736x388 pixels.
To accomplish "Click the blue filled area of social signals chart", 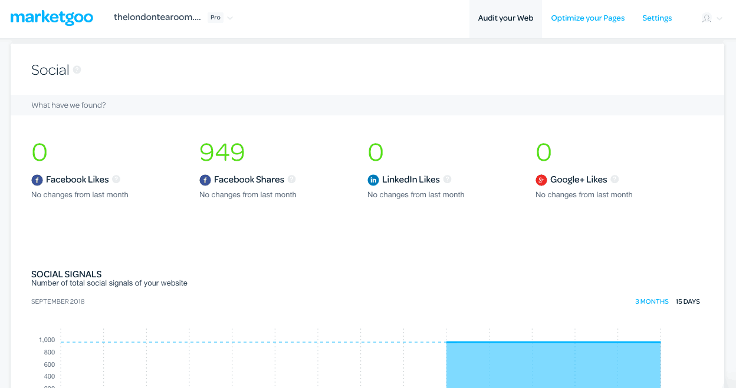I will (553, 365).
